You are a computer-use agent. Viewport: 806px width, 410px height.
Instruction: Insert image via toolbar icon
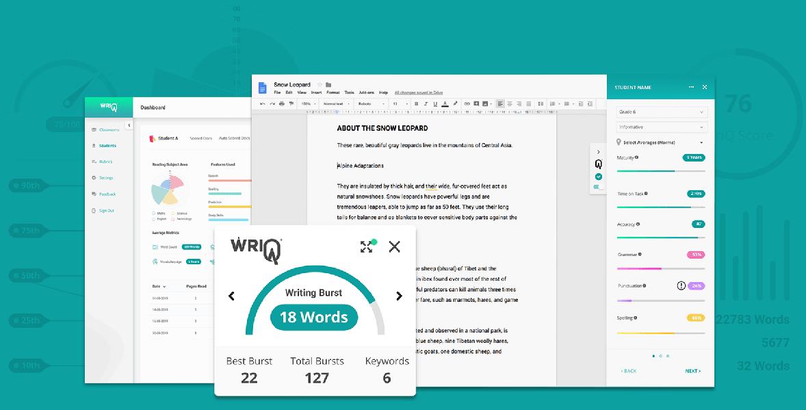(484, 103)
